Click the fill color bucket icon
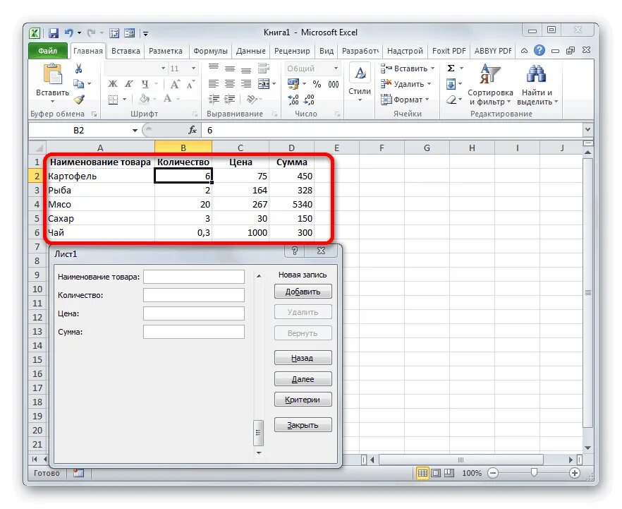Image resolution: width=622 pixels, height=509 pixels. click(145, 98)
